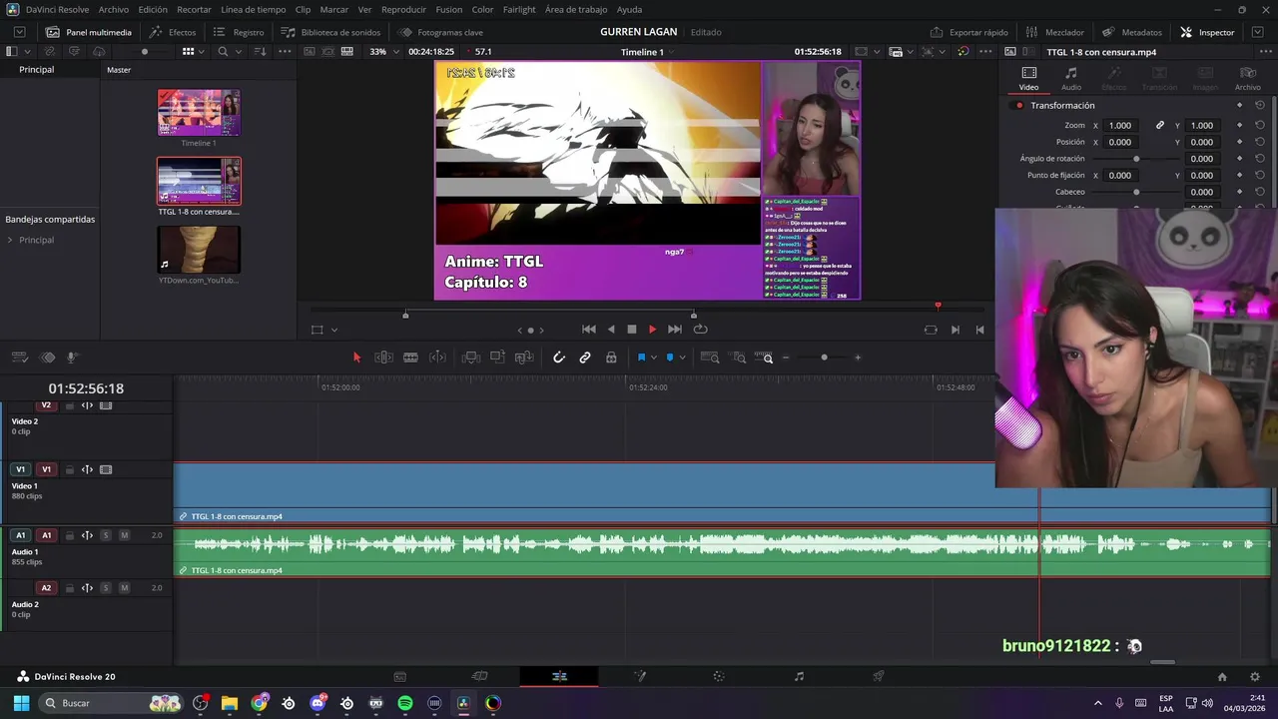Click the timeline zoom plus button
Image resolution: width=1278 pixels, height=719 pixels.
coord(858,358)
